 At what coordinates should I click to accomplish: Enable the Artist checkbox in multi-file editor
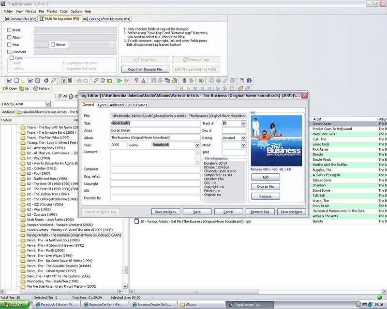pyautogui.click(x=9, y=30)
